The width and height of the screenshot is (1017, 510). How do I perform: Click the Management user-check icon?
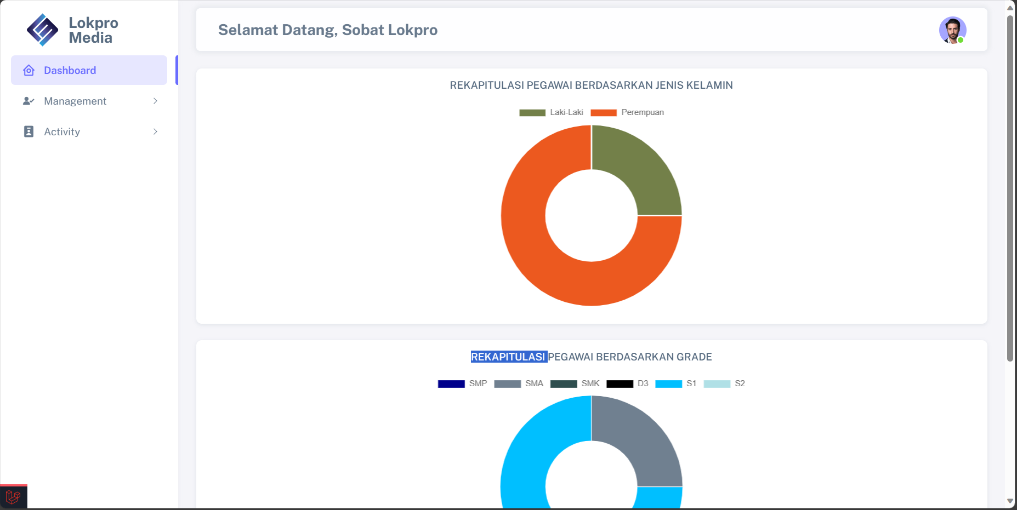(x=29, y=101)
